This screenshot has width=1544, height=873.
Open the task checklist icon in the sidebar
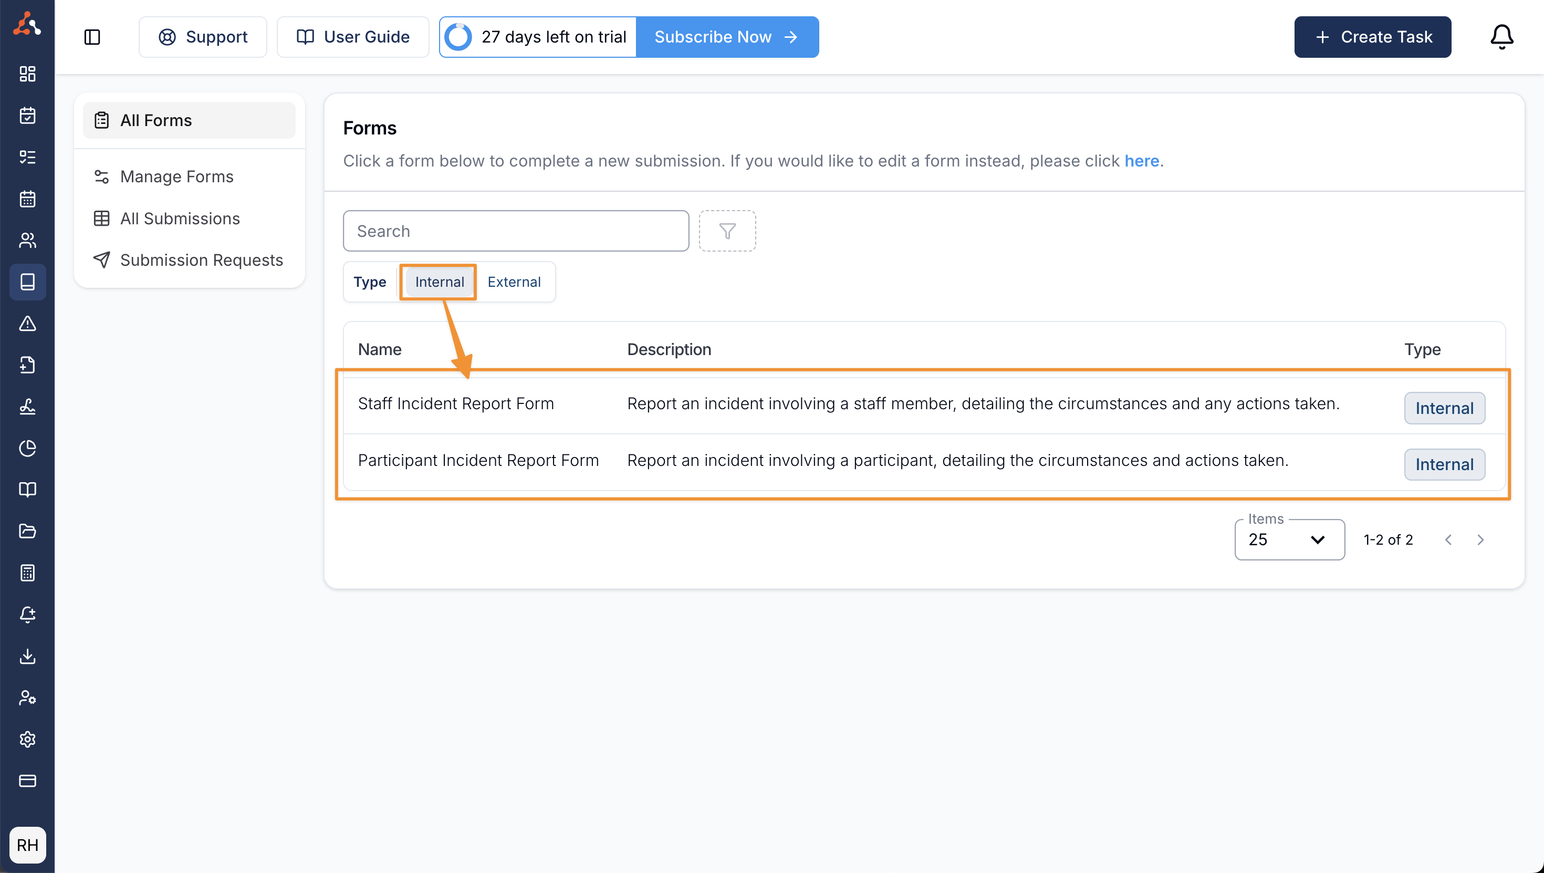(27, 157)
